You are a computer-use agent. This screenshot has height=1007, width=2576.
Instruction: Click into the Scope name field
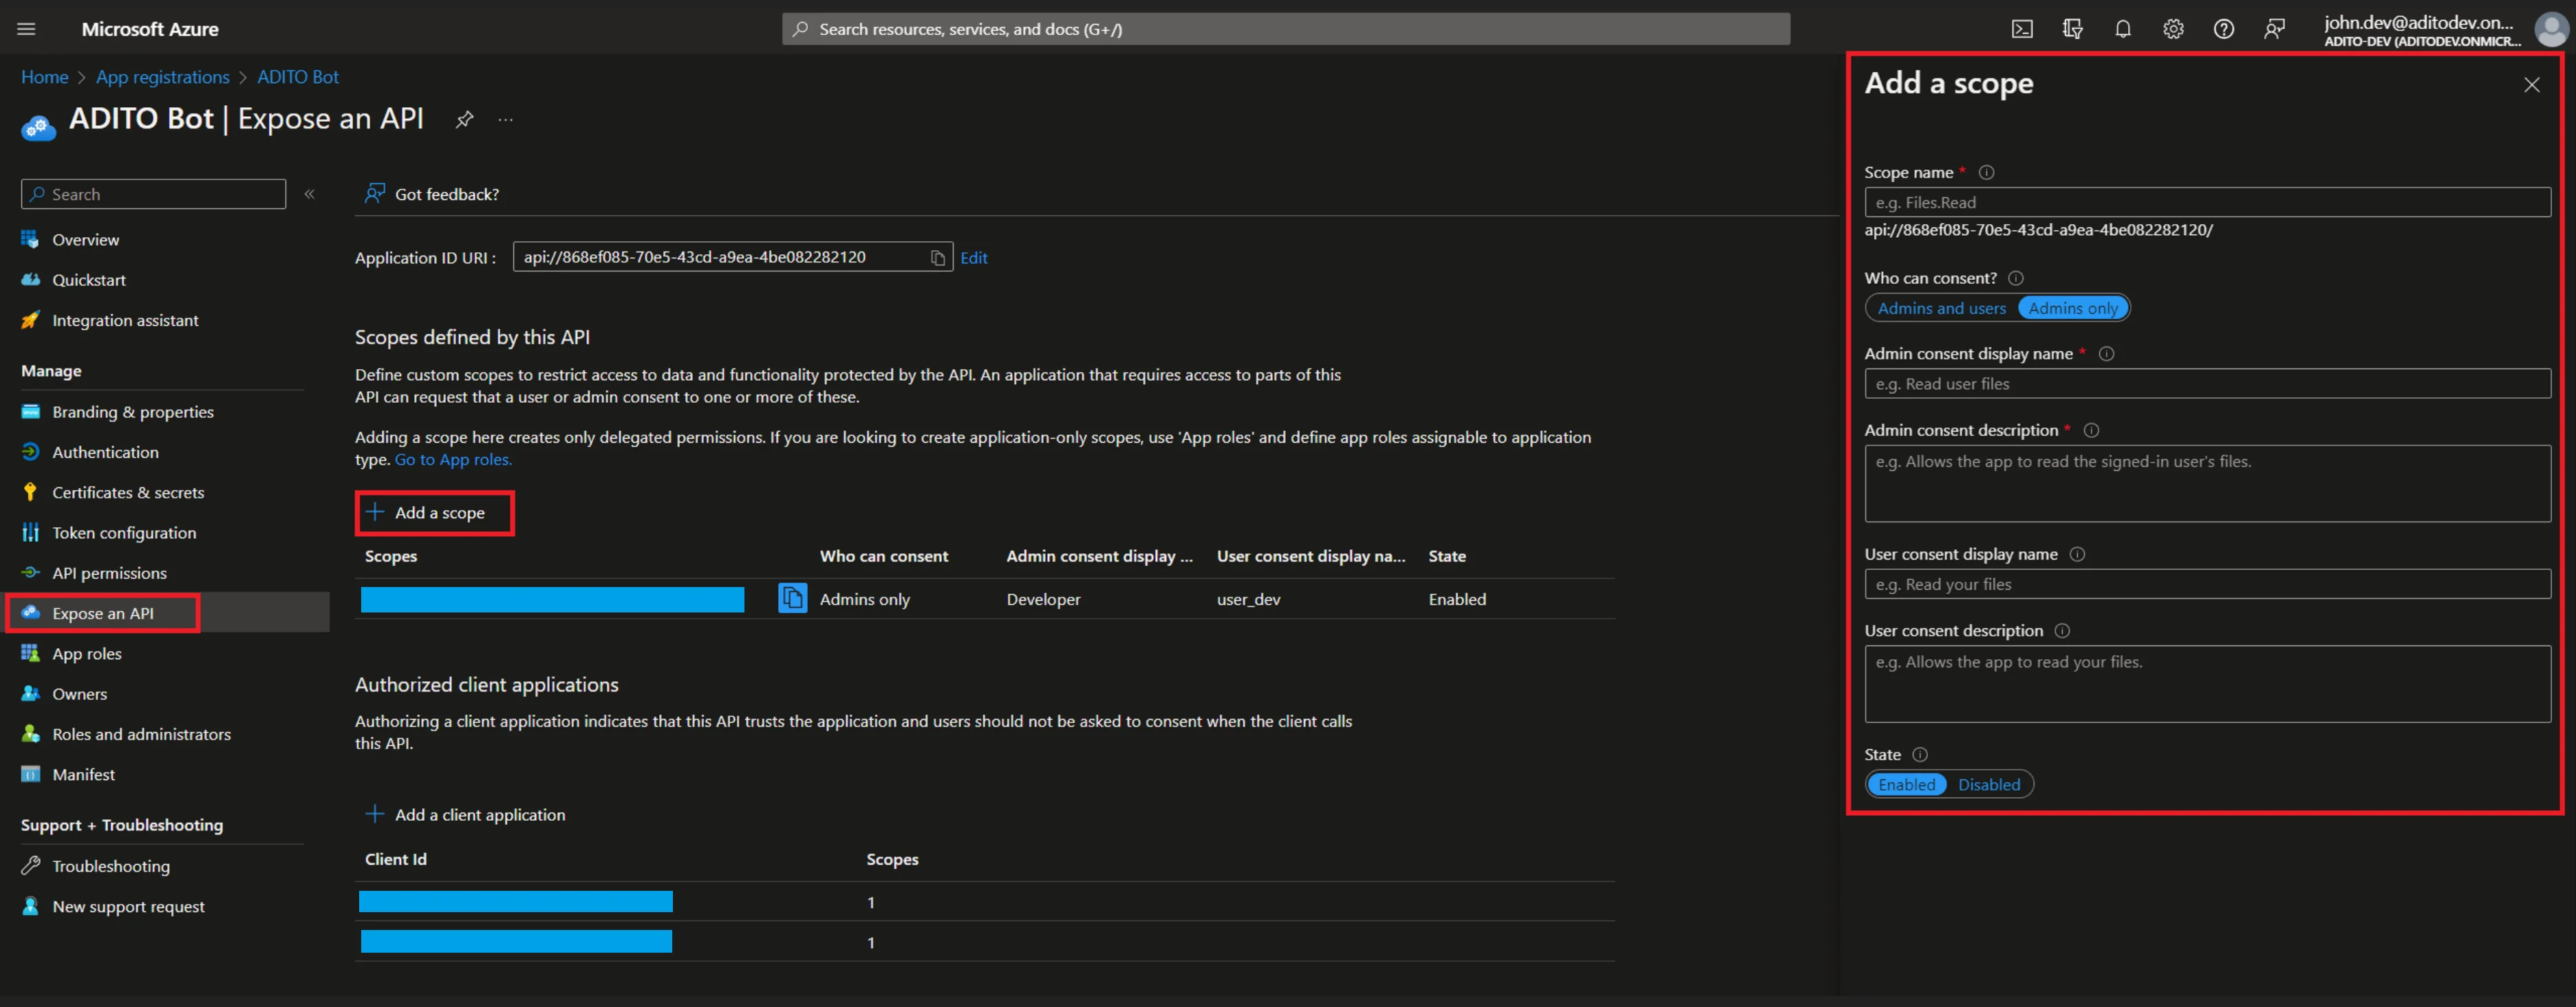point(2207,203)
